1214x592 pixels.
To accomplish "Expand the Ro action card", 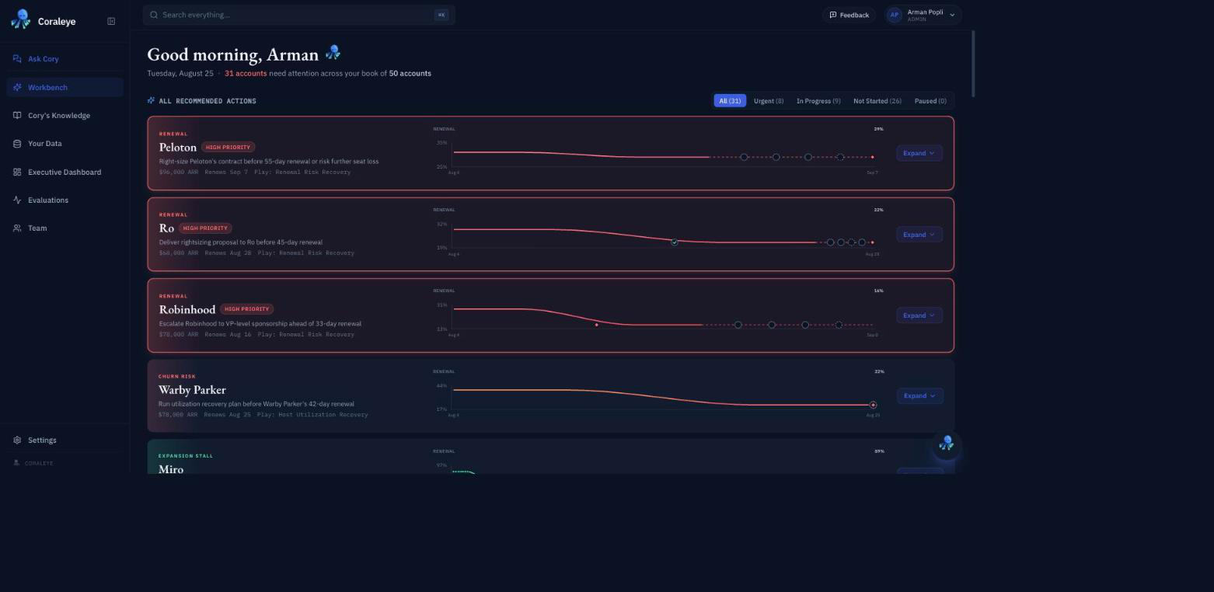I will tap(919, 234).
